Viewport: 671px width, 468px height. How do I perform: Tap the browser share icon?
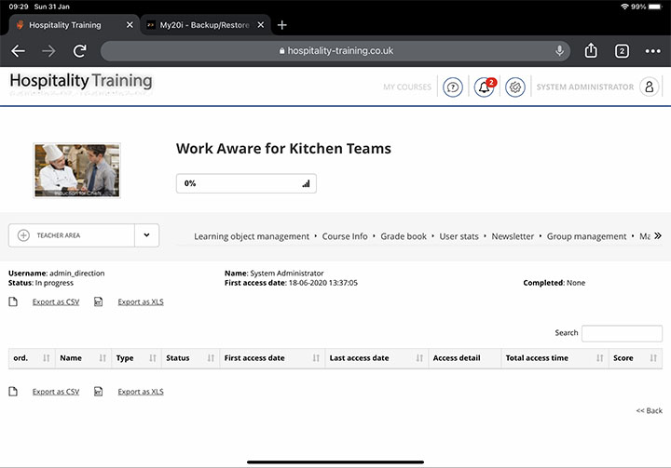point(591,51)
